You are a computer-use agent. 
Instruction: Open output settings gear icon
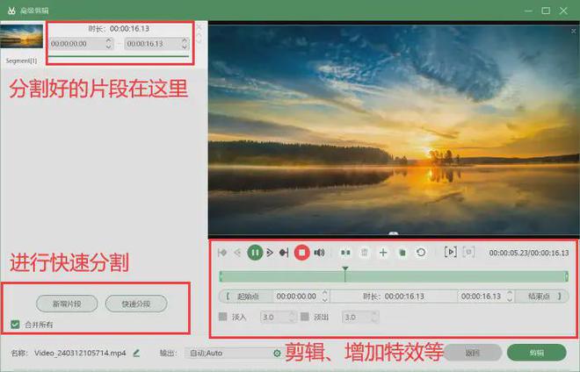pyautogui.click(x=277, y=353)
